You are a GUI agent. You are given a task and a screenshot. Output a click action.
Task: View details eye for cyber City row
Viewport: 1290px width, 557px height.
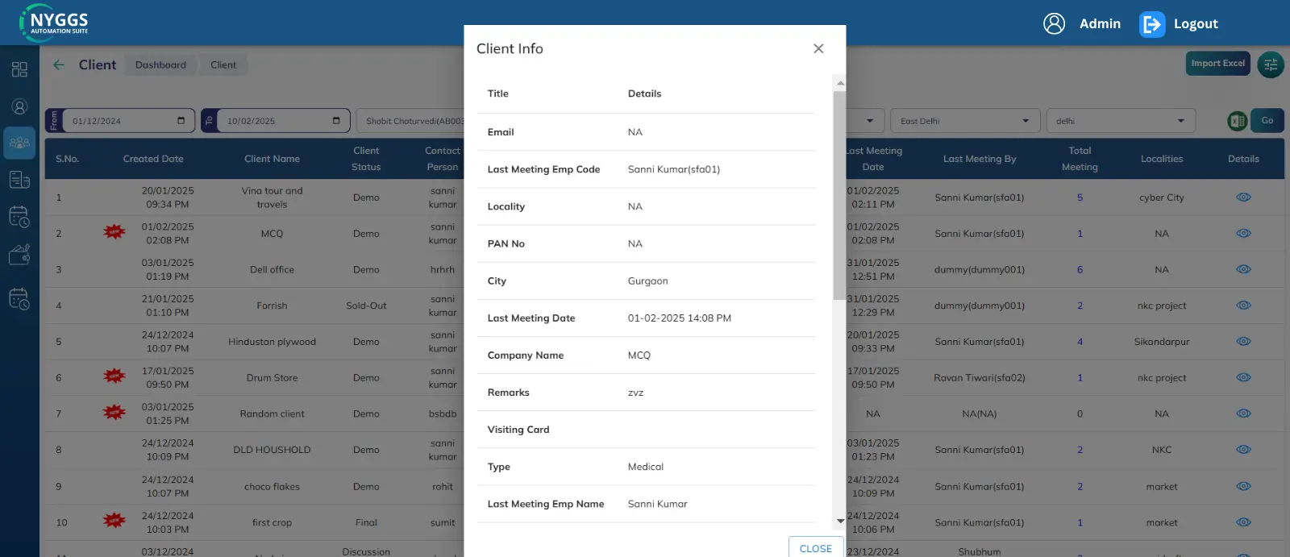point(1243,197)
